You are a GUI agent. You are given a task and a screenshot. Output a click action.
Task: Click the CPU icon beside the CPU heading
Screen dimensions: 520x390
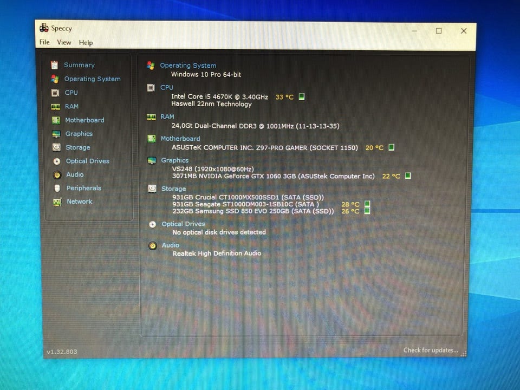(x=151, y=88)
